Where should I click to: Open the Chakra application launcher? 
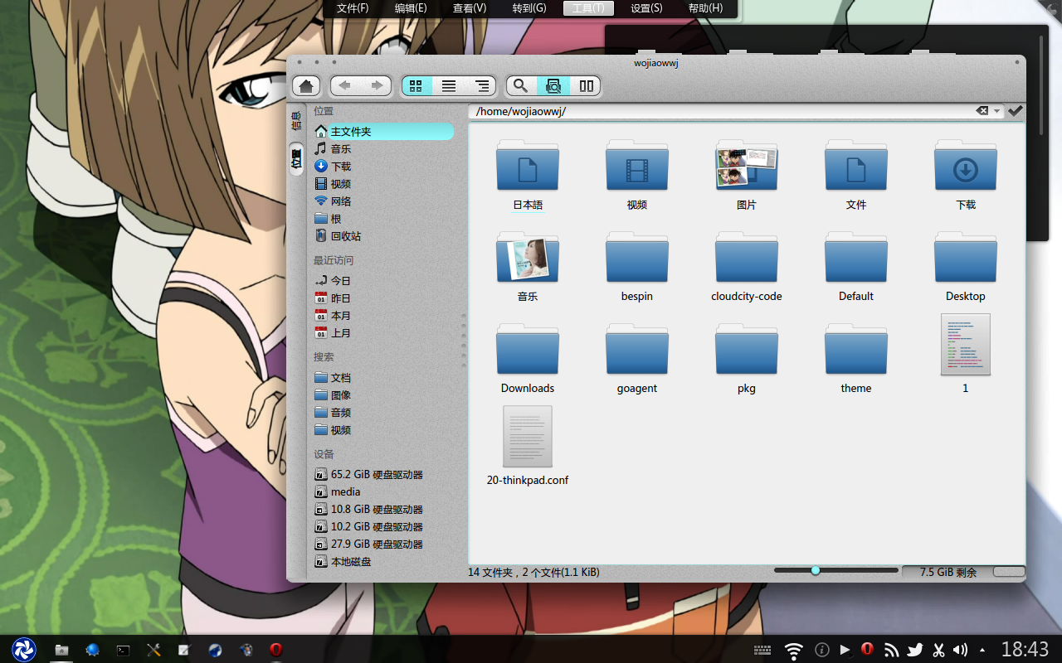pyautogui.click(x=24, y=650)
